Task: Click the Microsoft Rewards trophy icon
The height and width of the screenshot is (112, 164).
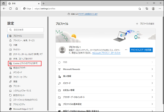Action: point(60,70)
